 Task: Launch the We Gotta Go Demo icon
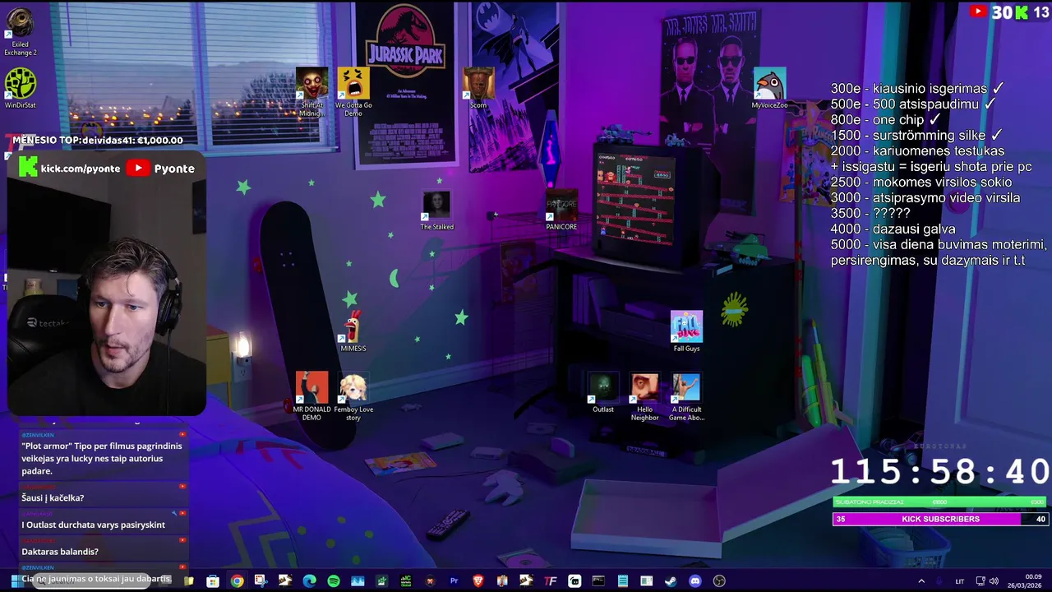click(x=353, y=93)
